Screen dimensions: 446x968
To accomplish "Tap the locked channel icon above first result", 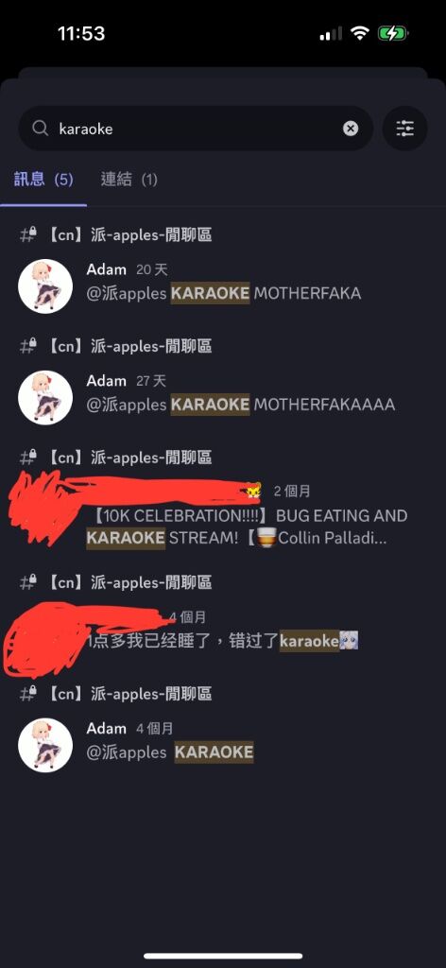I will tap(28, 234).
